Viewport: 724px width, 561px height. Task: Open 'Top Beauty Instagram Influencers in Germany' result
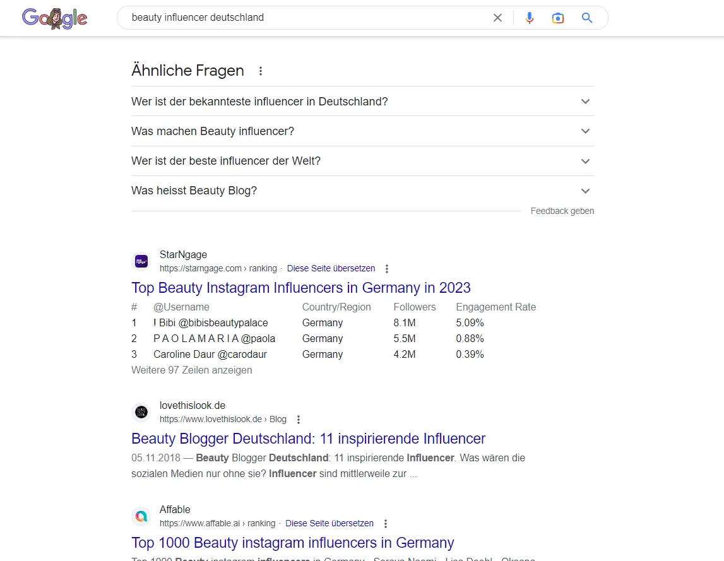click(x=300, y=288)
